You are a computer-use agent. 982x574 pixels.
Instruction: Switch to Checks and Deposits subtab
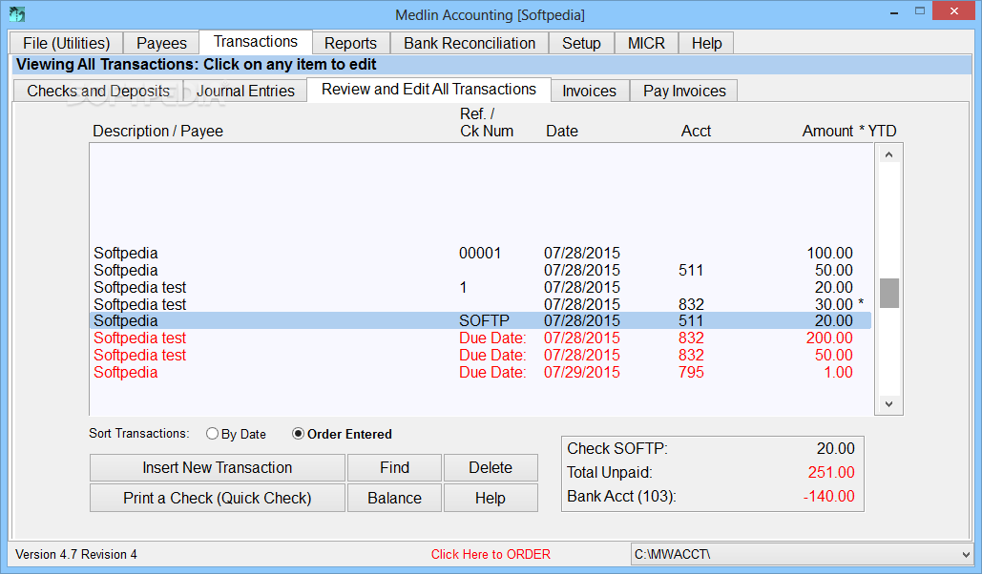click(x=98, y=91)
